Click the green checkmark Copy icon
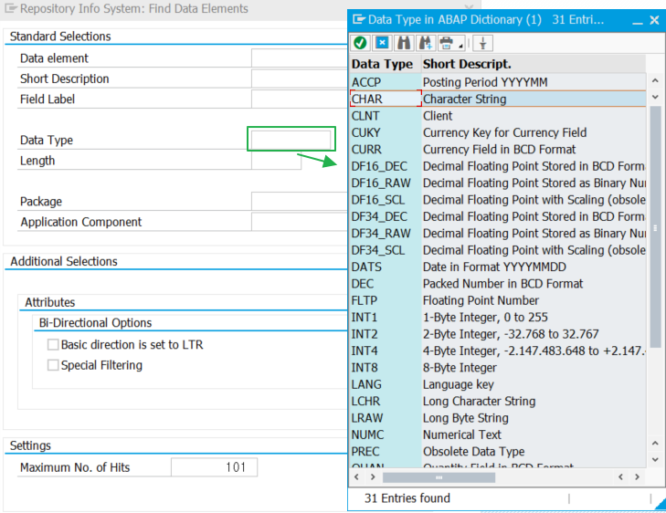This screenshot has height=513, width=666. click(361, 43)
